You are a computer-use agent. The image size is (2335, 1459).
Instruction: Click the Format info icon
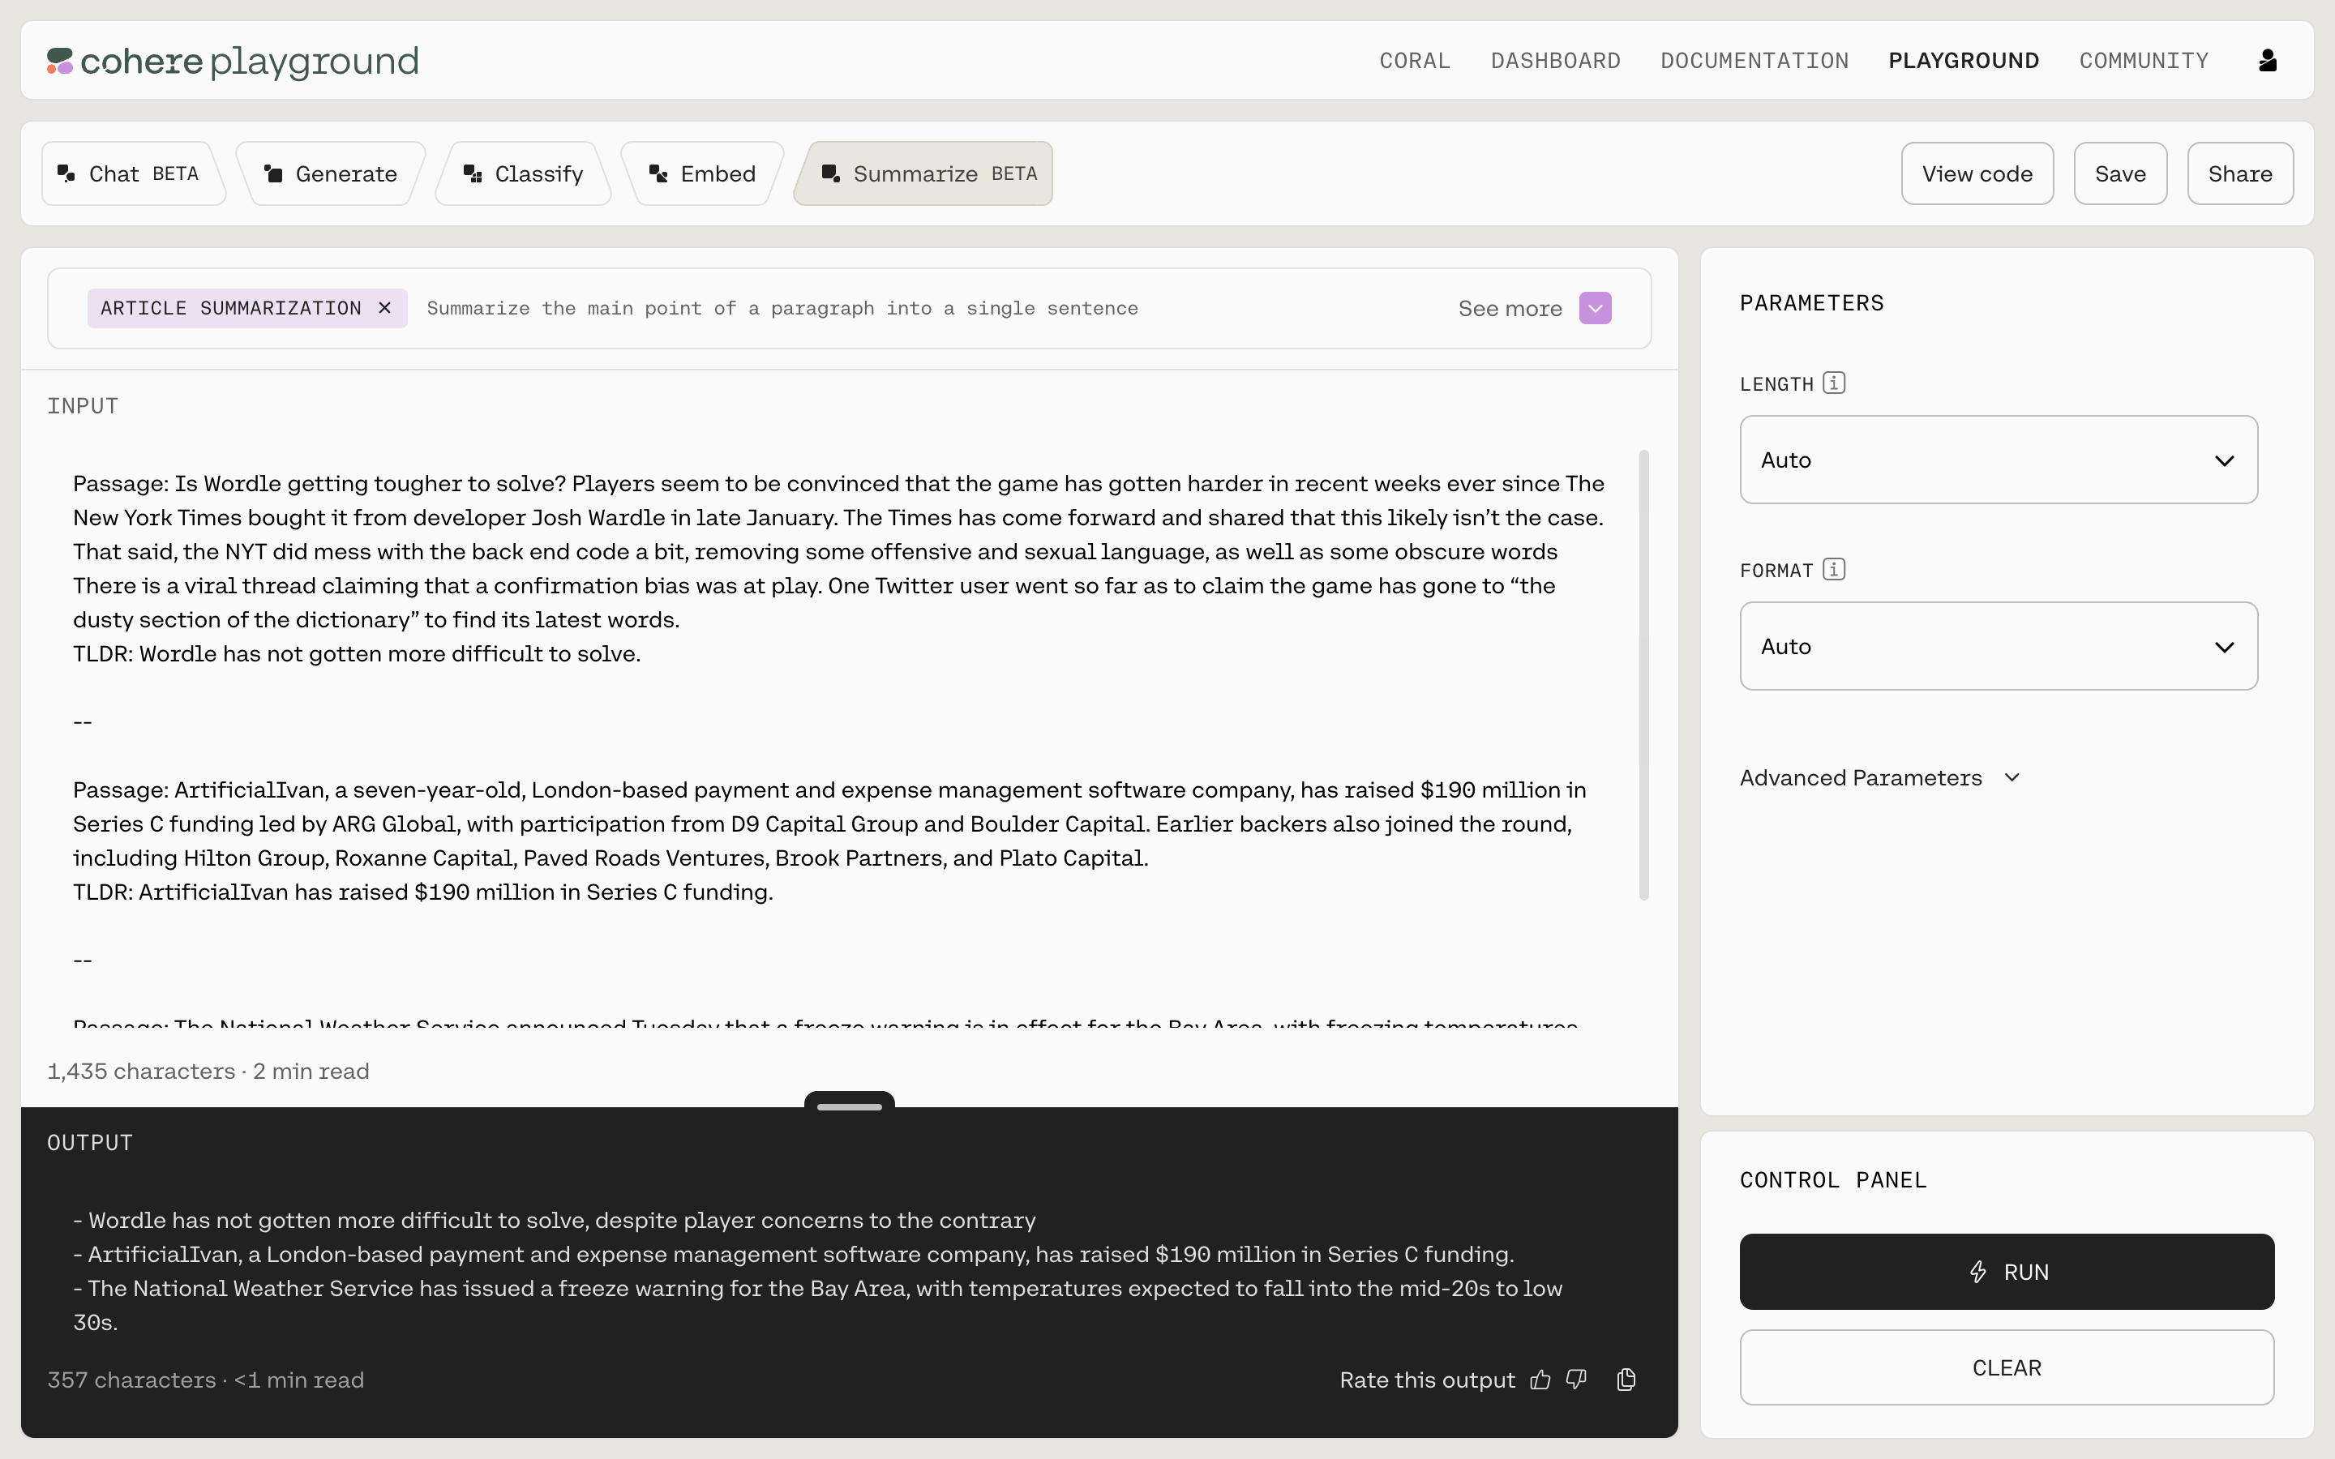(x=1834, y=569)
